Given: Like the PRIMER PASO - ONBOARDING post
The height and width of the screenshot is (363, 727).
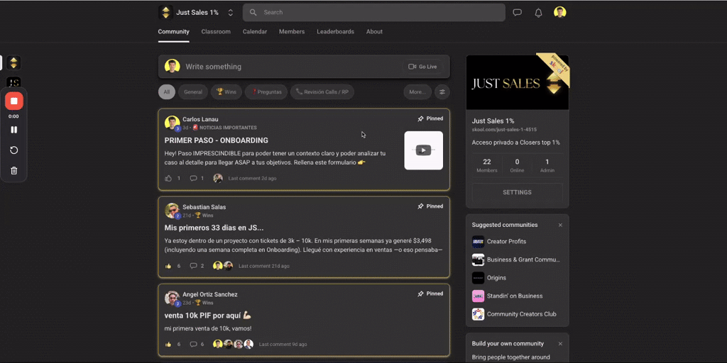Looking at the screenshot, I should 169,178.
